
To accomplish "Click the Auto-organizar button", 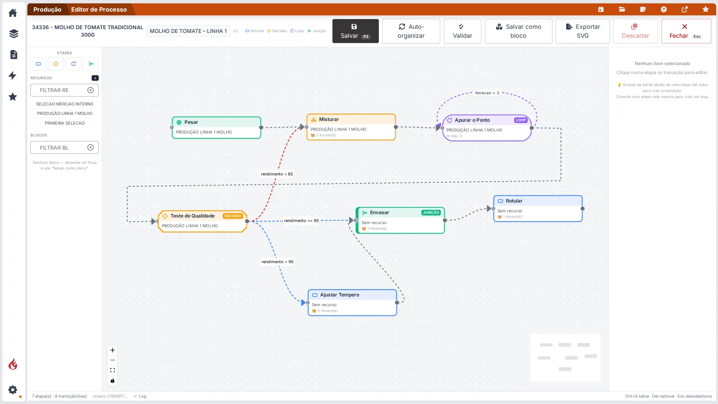I will pos(411,31).
